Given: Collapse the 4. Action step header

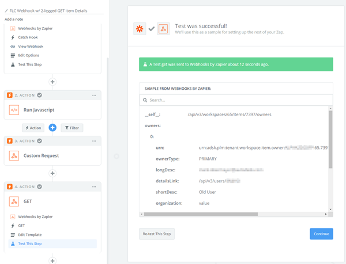Looking at the screenshot, I should click(x=52, y=186).
